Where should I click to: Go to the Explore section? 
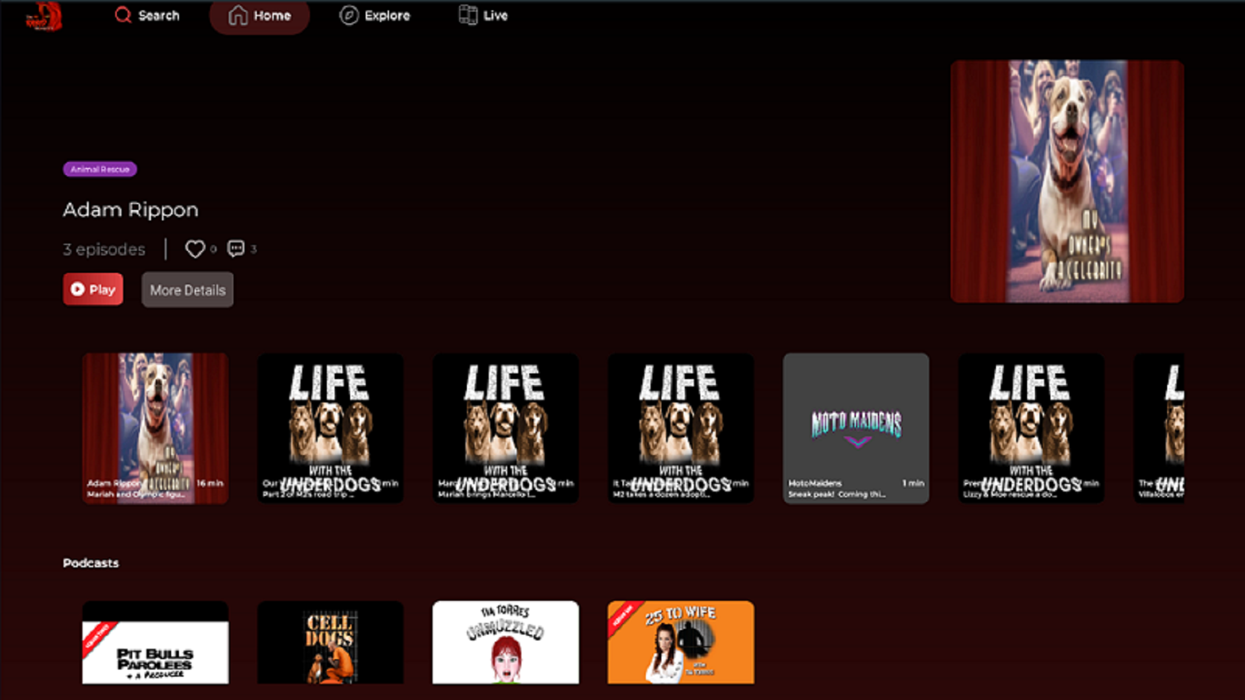pyautogui.click(x=375, y=16)
